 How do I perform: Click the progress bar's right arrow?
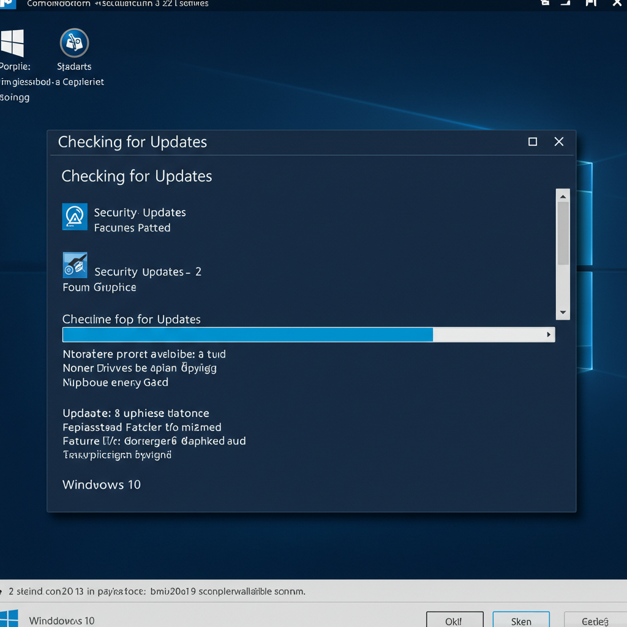(549, 335)
